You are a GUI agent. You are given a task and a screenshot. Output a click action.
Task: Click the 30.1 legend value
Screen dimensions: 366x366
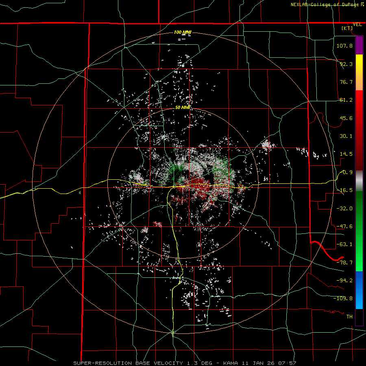(346, 136)
